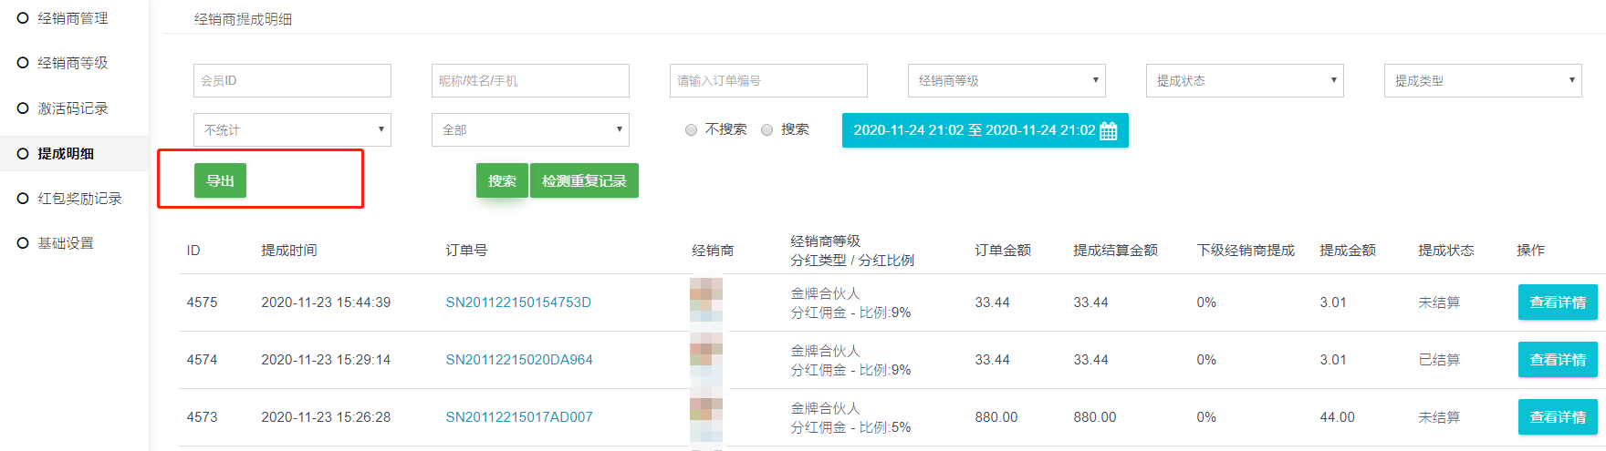Click 查看详情 for record 4574
The height and width of the screenshot is (451, 1606).
[x=1558, y=360]
